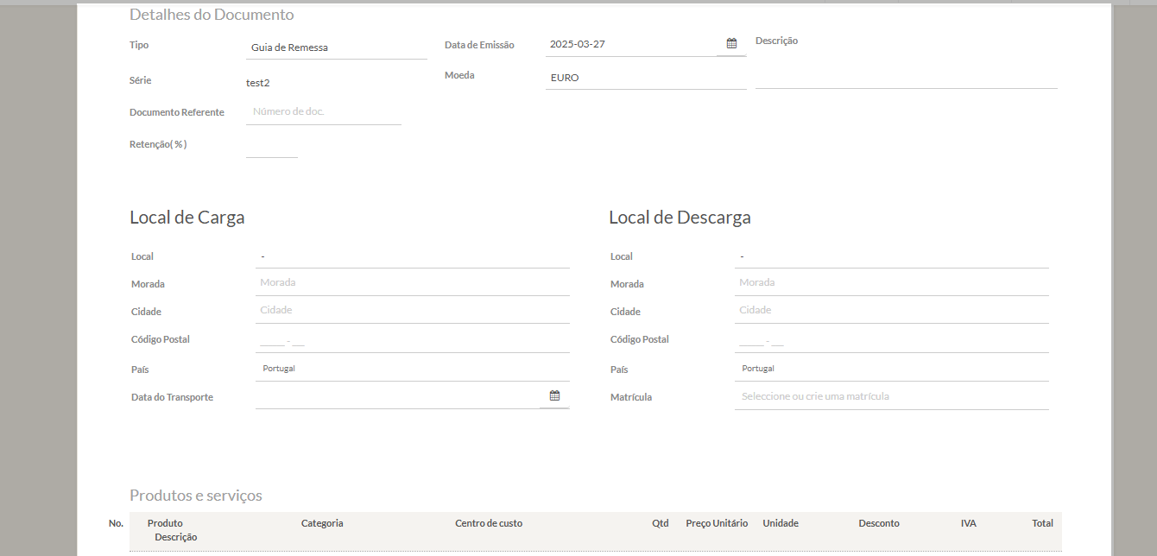
Task: Open the Local dropdown under Local de Carga
Action: point(413,256)
